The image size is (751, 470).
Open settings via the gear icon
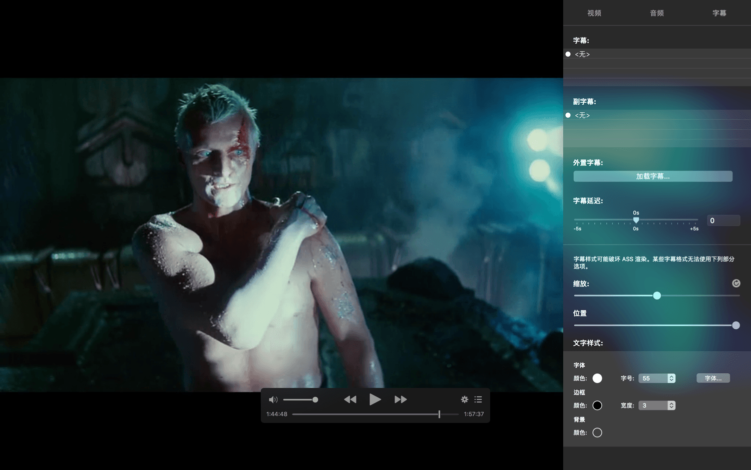click(x=465, y=399)
